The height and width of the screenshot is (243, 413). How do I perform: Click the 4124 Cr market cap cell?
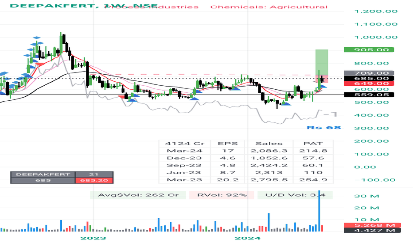pyautogui.click(x=185, y=144)
